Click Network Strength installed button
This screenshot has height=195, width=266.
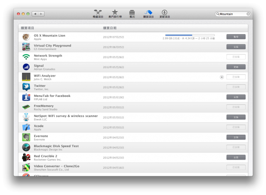point(236,57)
